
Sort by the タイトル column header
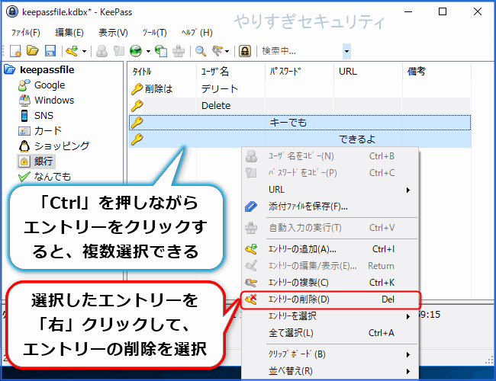[162, 72]
